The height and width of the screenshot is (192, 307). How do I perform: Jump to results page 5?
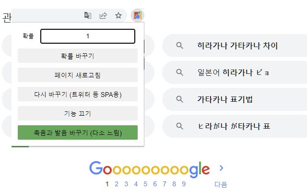click(x=145, y=184)
